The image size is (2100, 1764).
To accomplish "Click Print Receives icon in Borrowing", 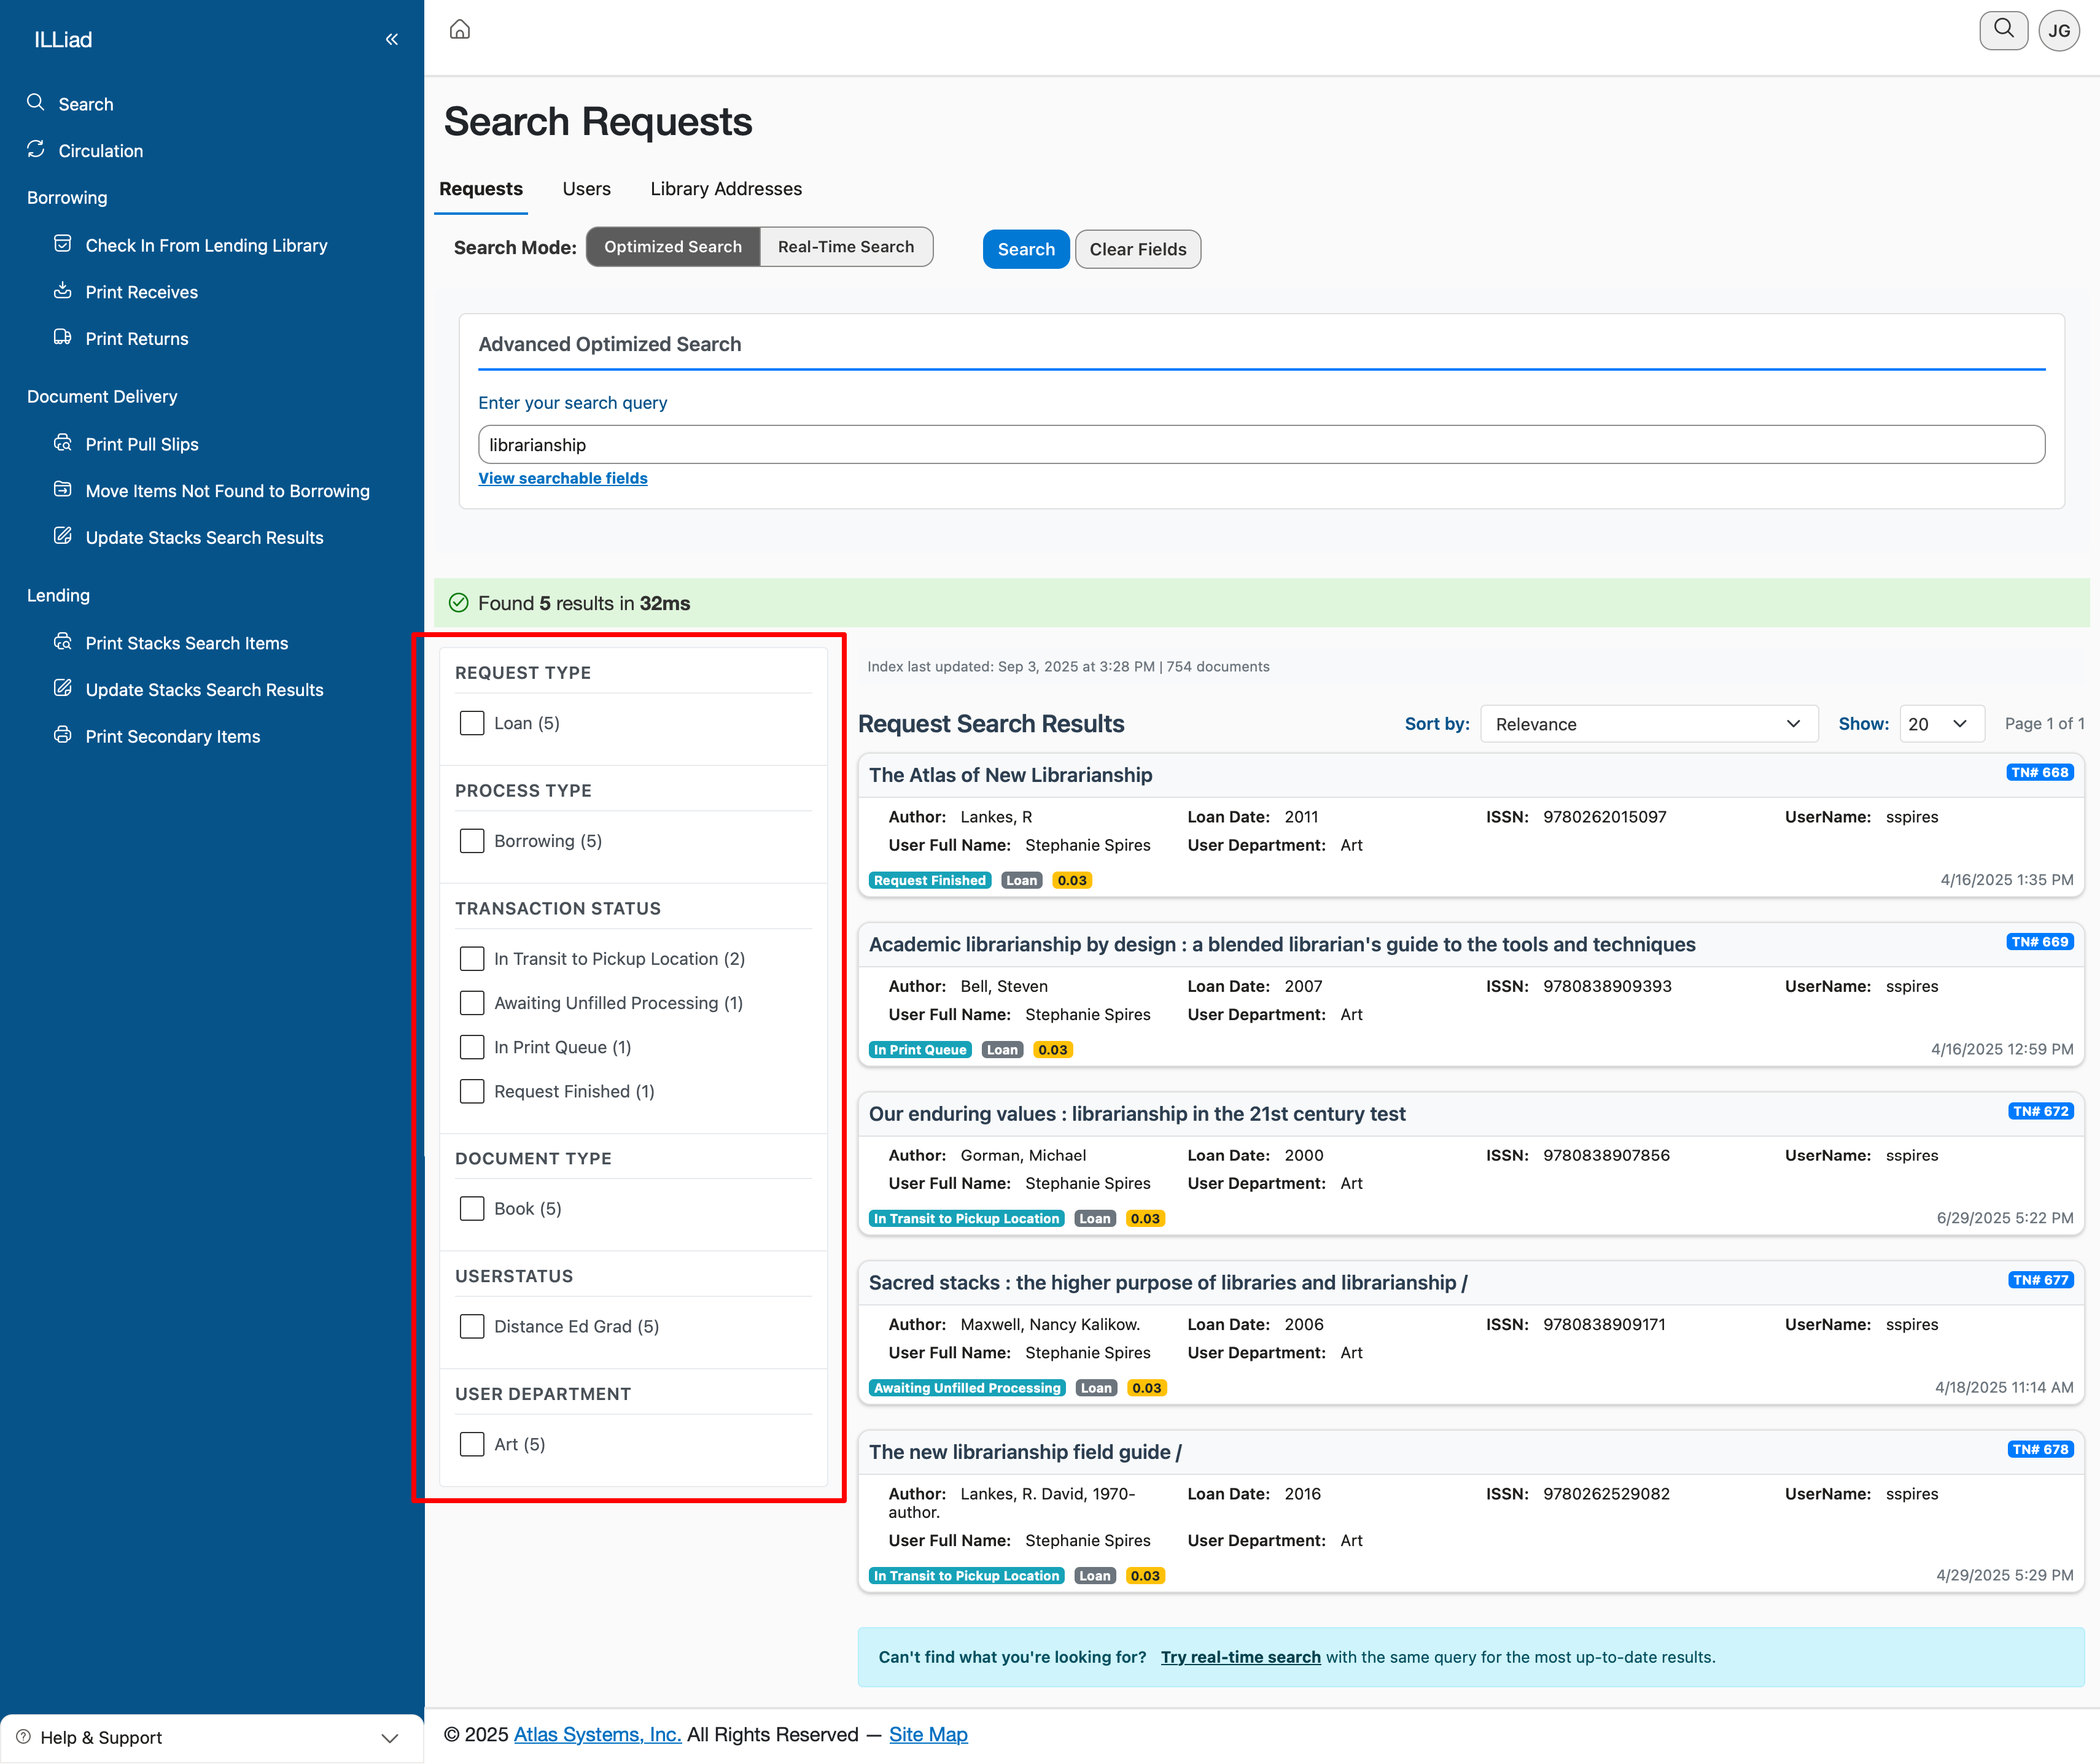I will (x=63, y=291).
